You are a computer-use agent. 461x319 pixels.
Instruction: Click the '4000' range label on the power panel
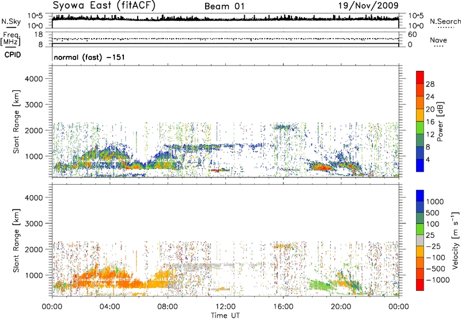(x=33, y=79)
